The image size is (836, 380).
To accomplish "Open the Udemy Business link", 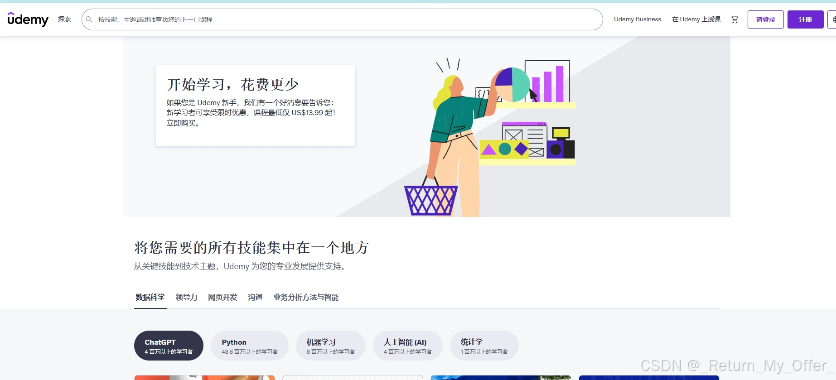I will pyautogui.click(x=637, y=19).
